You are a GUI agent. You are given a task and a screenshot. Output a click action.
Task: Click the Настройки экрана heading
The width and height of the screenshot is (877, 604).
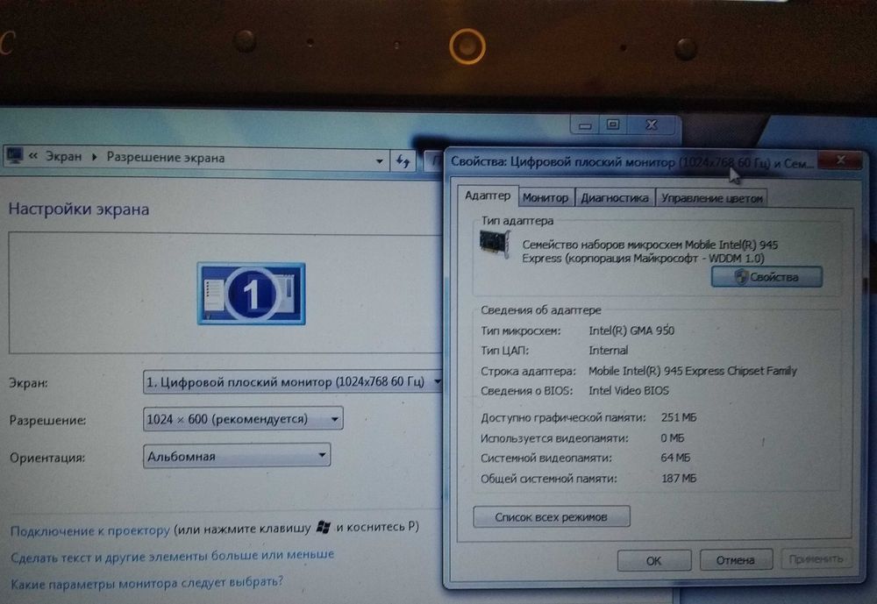[x=79, y=210]
